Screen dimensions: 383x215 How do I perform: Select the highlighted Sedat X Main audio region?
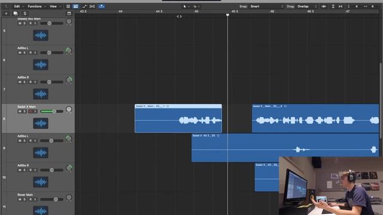[178, 118]
